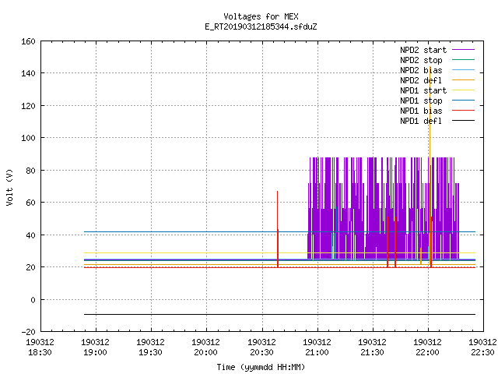The width and height of the screenshot is (498, 374).
Task: Click the purple NPD2 start legend line
Action: click(x=463, y=50)
